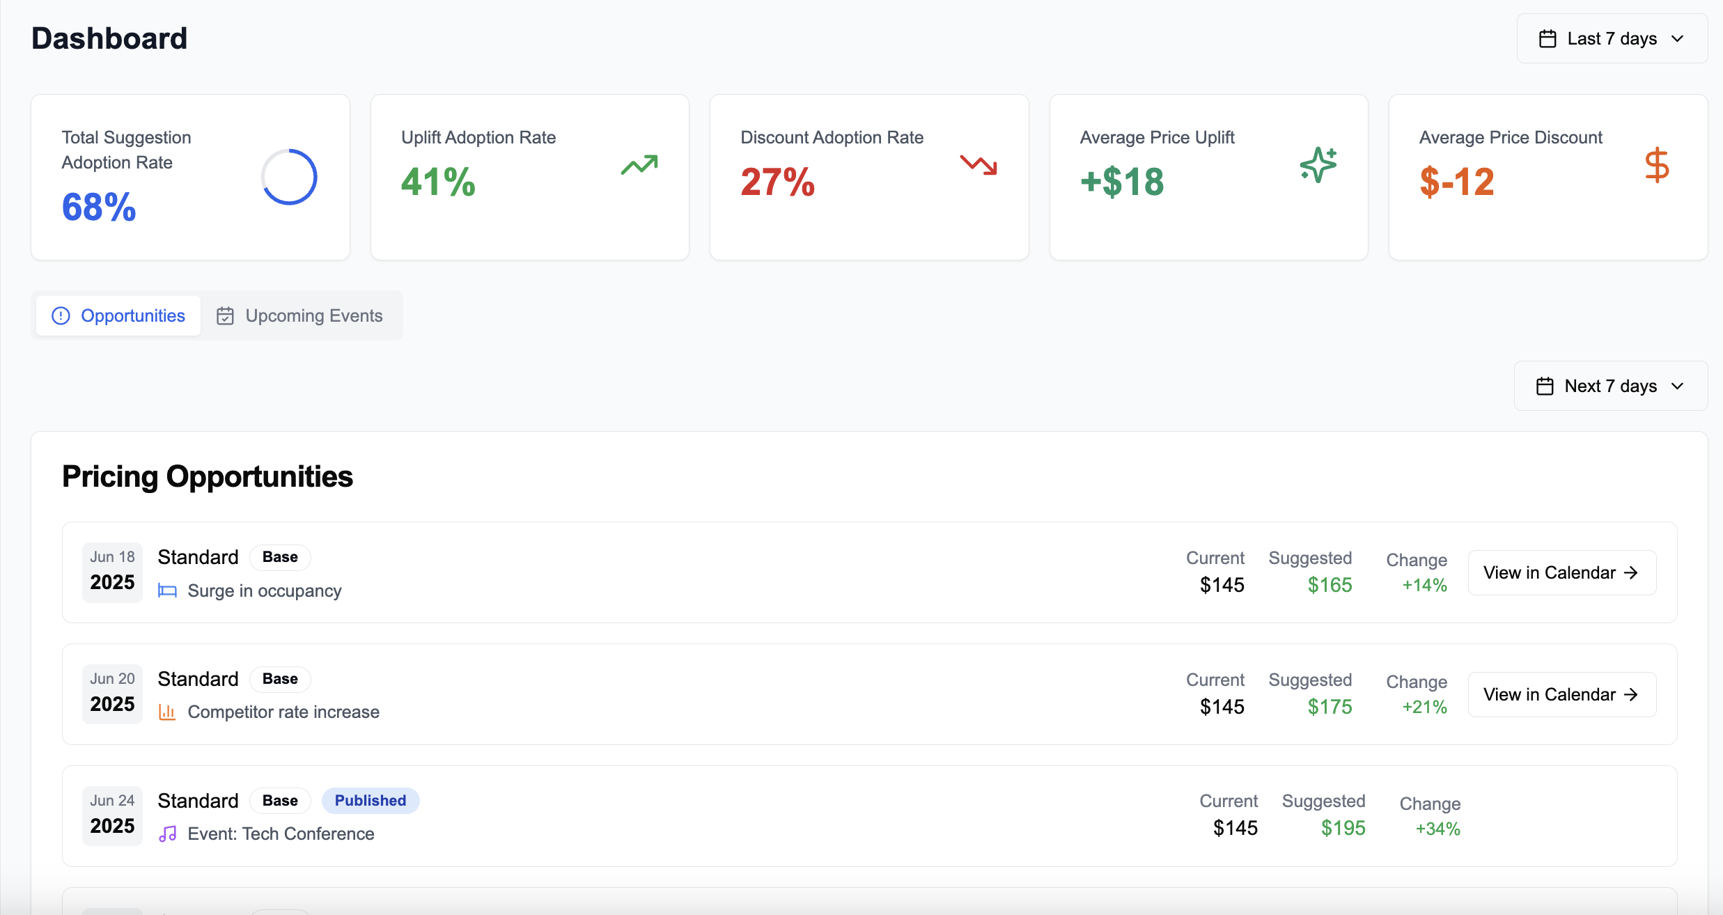Screen dimensions: 1723x915
Task: Click the green upward trend arrow icon
Action: tap(639, 165)
